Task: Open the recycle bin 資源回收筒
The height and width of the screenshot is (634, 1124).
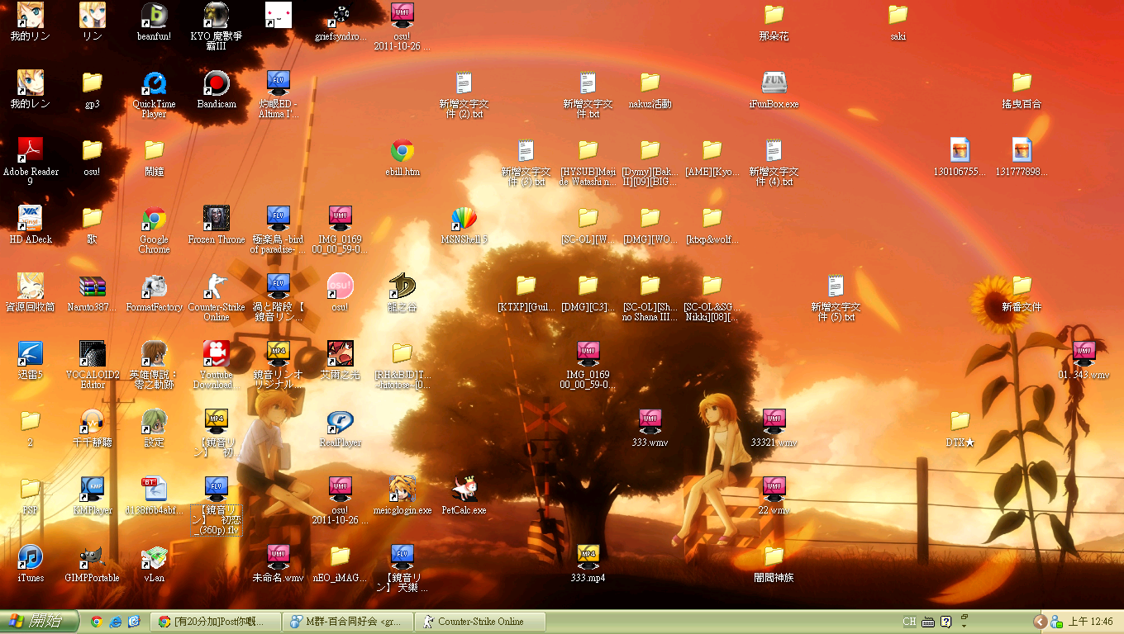Action: pyautogui.click(x=31, y=286)
